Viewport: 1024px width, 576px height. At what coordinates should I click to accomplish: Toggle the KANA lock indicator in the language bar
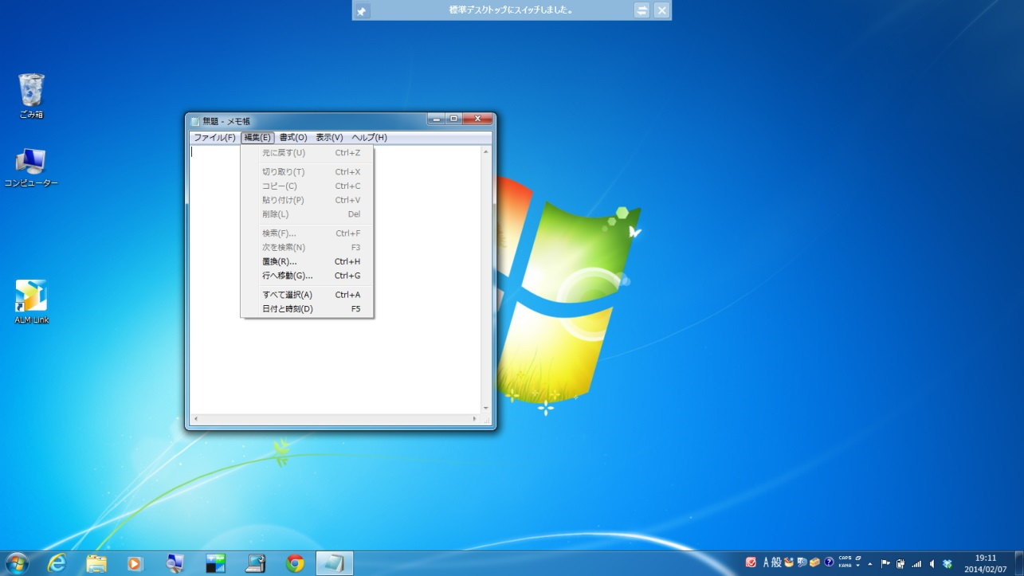(x=845, y=566)
